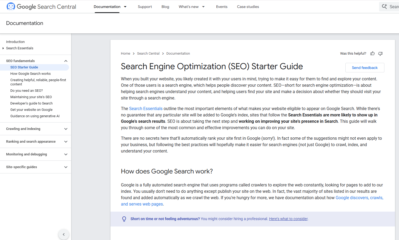Expand the Ranking and search appearance section
This screenshot has width=399, height=240.
tap(66, 141)
